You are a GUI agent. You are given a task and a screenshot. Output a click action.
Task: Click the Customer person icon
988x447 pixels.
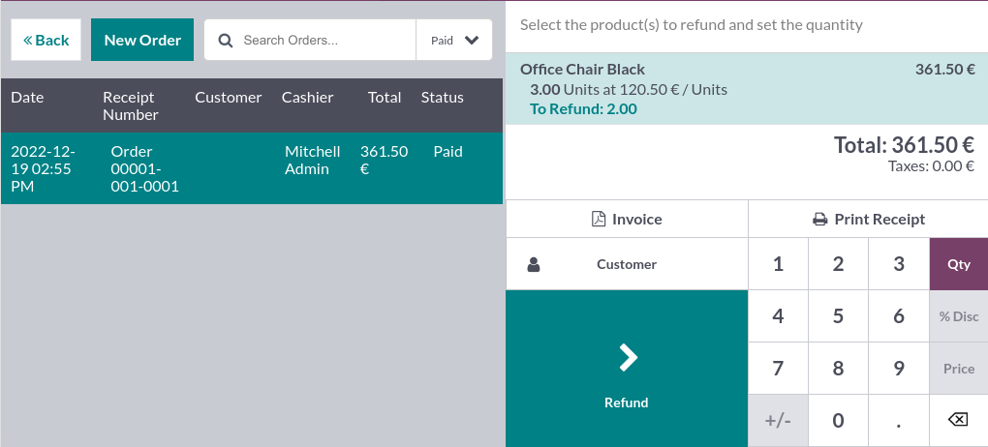[x=534, y=264]
